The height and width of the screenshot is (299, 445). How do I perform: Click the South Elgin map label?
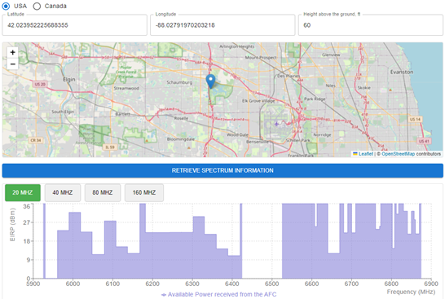pos(63,112)
